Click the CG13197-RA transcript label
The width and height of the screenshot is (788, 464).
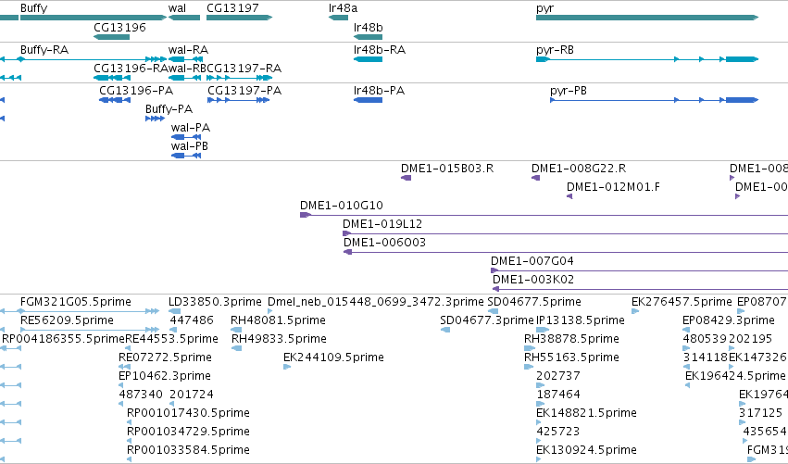pos(244,69)
